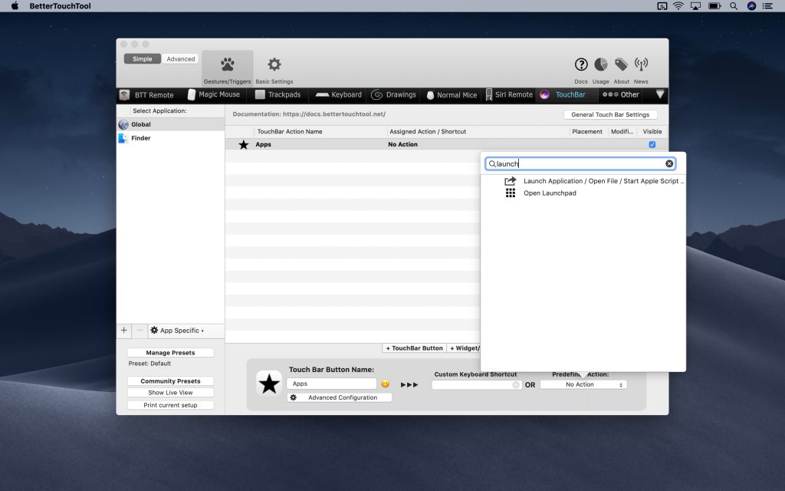Screen dimensions: 785x491
Task: Click the Modifi... column header
Action: (x=622, y=132)
